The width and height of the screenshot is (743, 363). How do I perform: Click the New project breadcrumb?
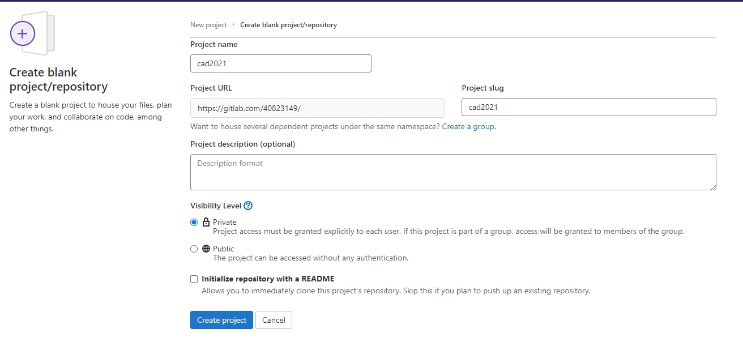(208, 25)
